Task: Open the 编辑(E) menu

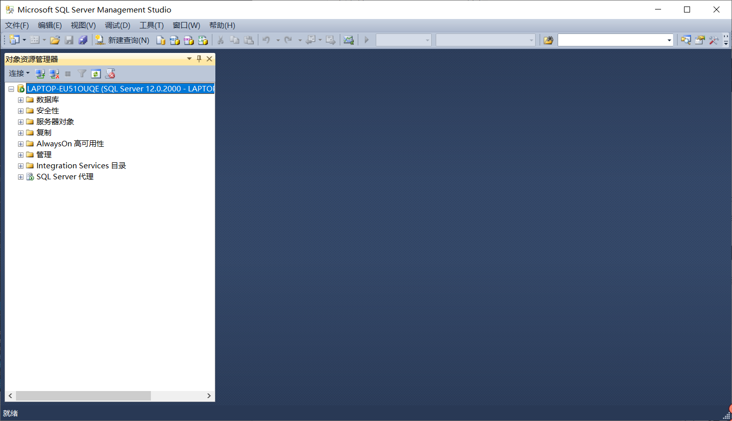Action: (x=50, y=25)
